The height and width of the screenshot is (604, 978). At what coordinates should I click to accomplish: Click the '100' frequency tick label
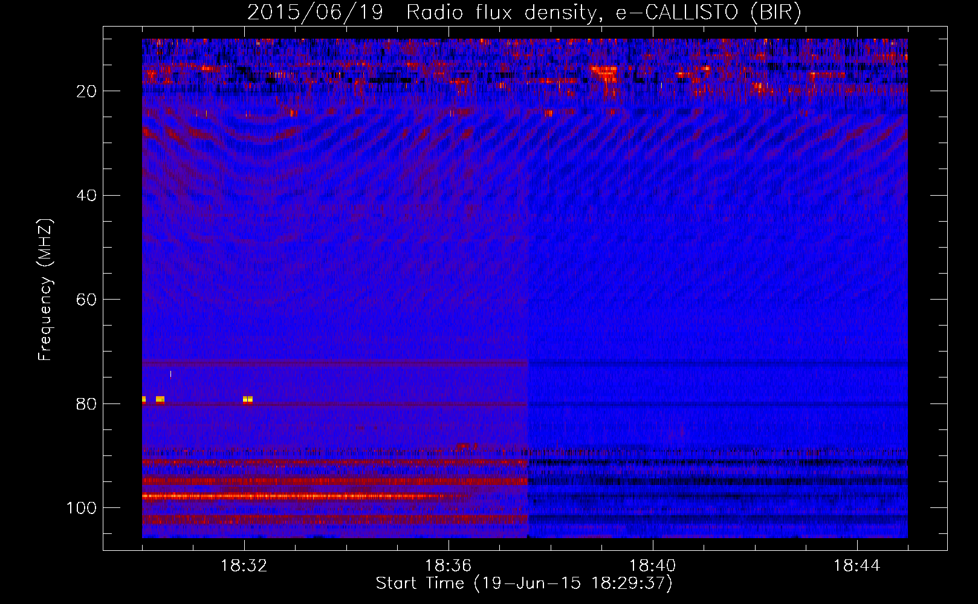point(82,508)
